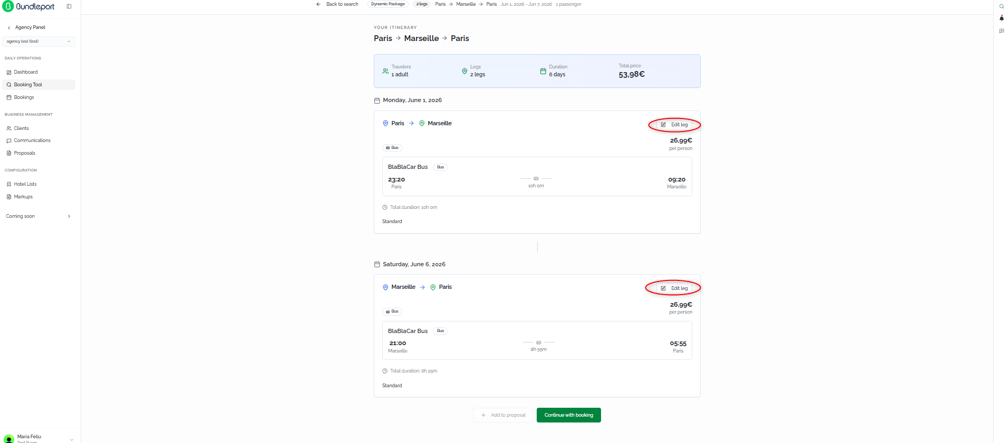The image size is (1007, 443).
Task: Click the Clients people icon in sidebar
Action: pos(9,128)
